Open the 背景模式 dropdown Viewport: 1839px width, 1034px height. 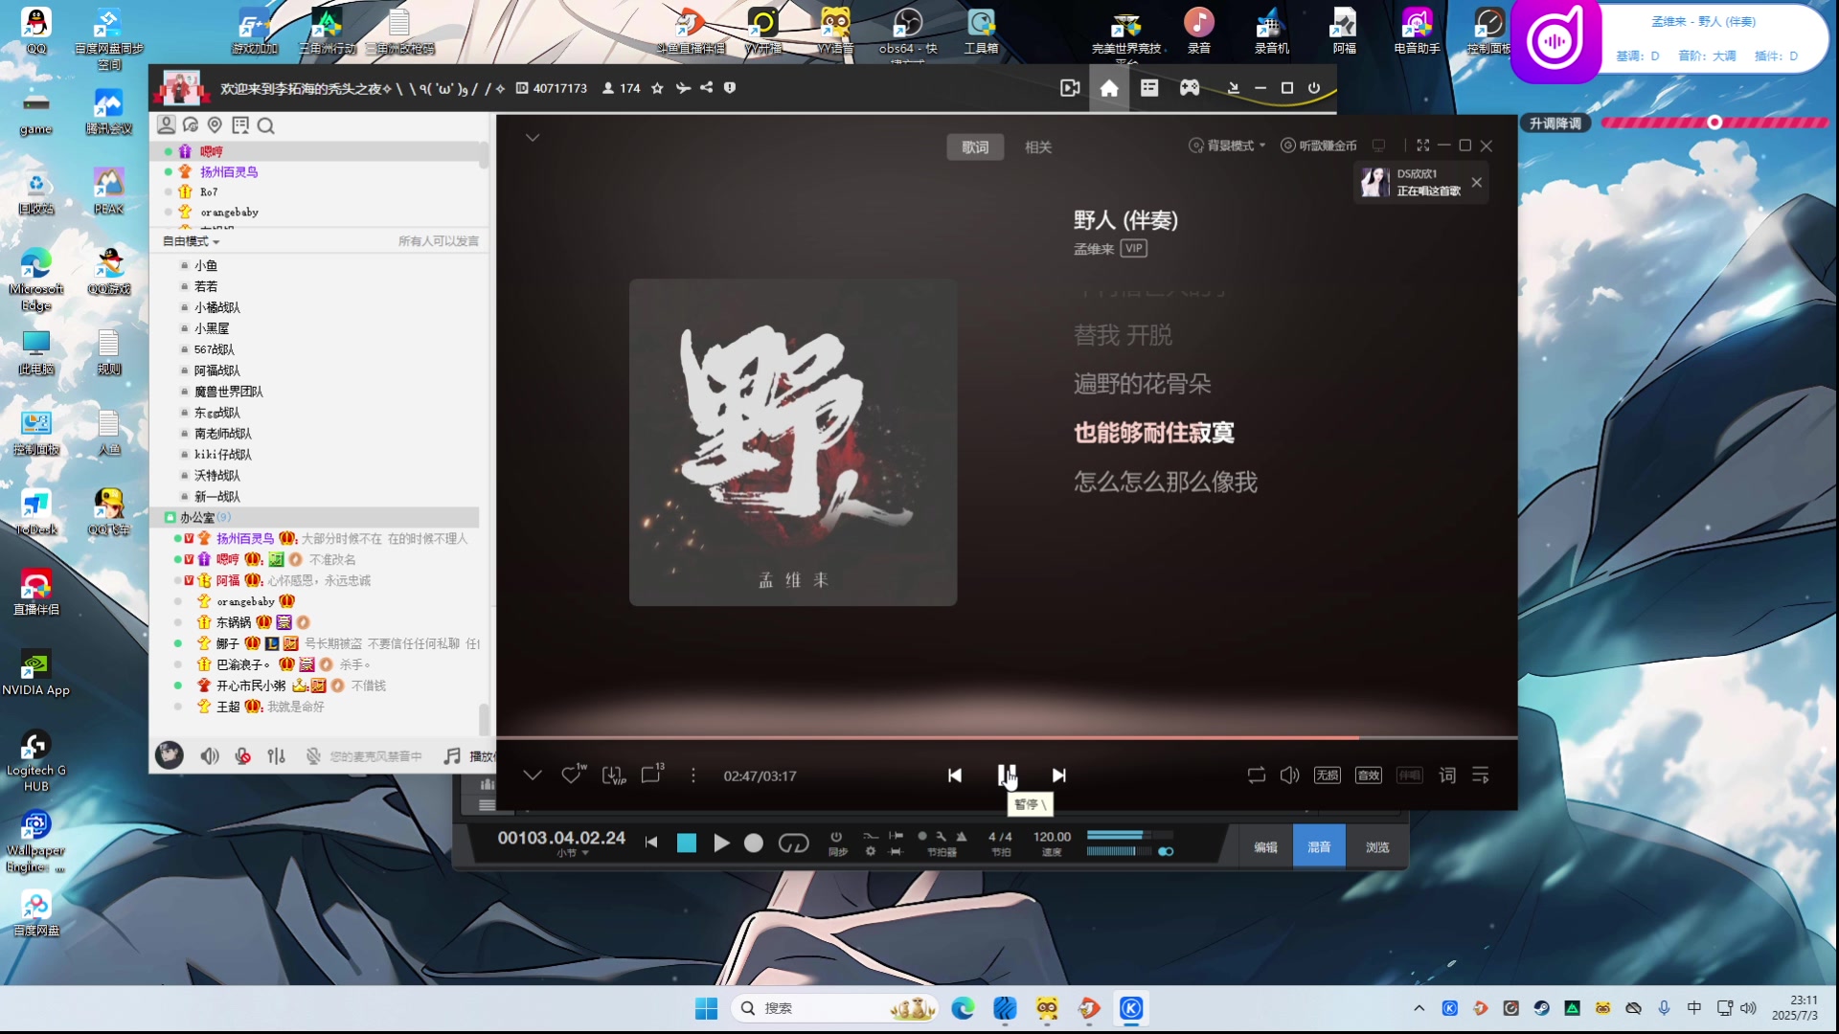pos(1228,146)
